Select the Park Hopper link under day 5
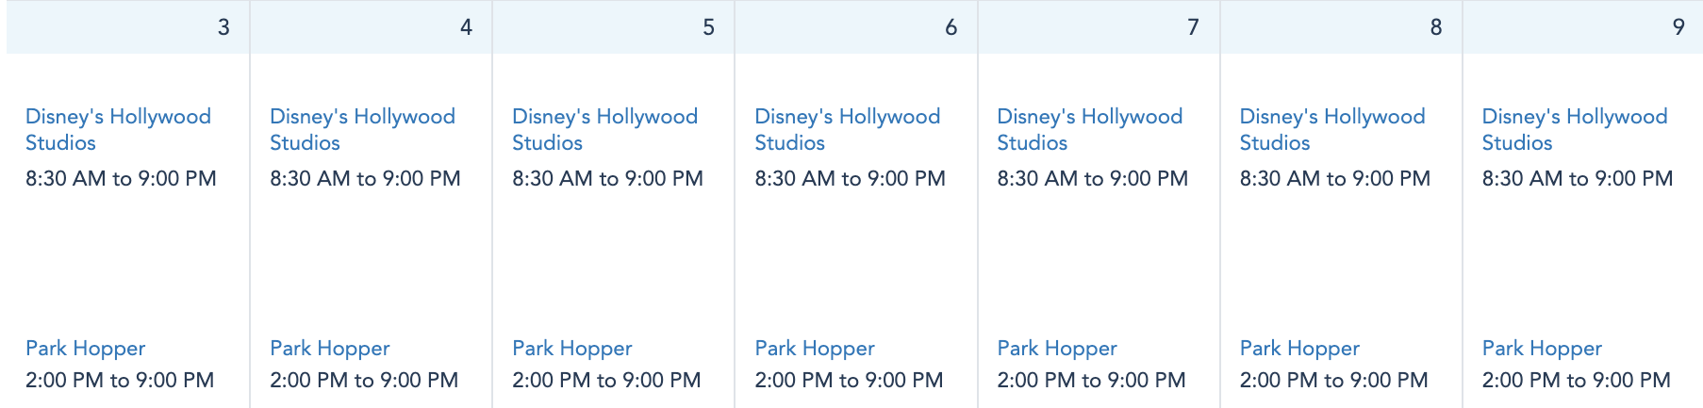 tap(571, 349)
